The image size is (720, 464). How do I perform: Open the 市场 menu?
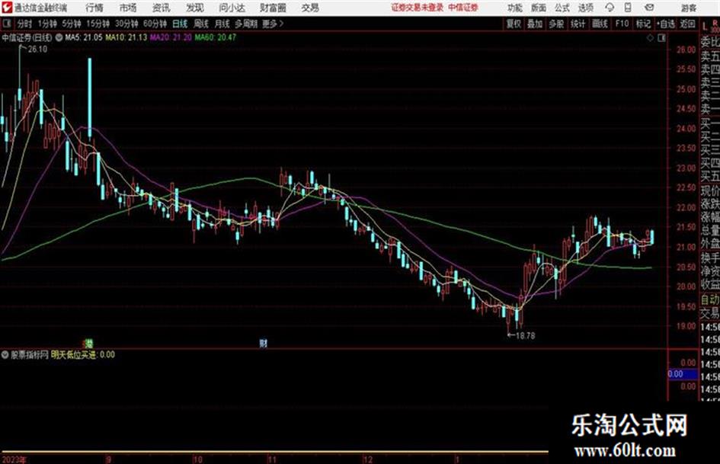[x=128, y=8]
